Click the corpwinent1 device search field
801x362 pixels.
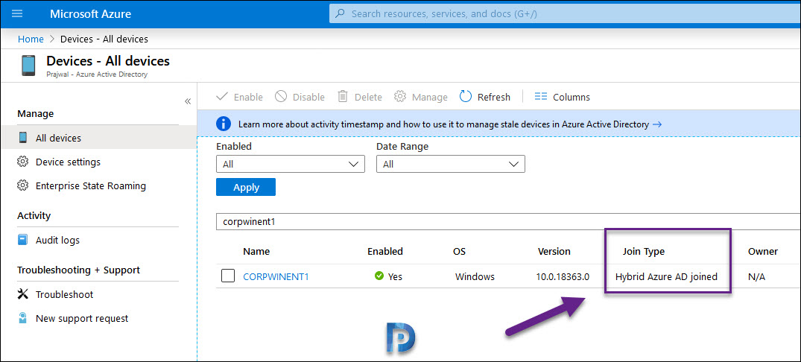pos(508,223)
